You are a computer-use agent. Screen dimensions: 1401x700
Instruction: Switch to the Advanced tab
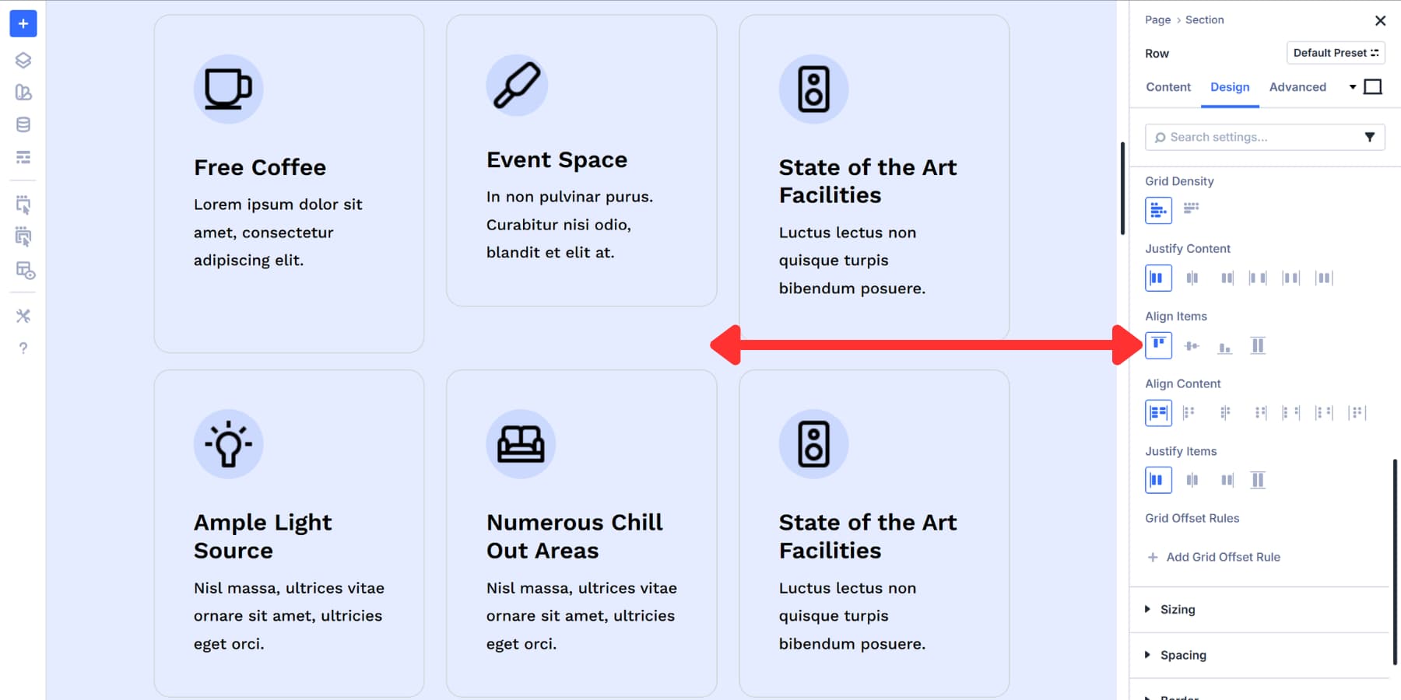1297,87
